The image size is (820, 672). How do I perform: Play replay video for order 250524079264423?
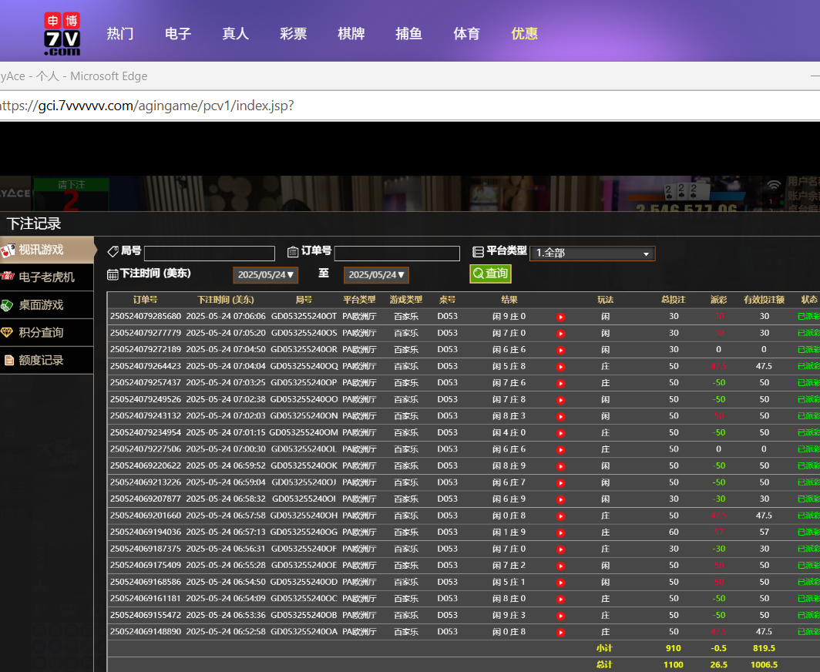click(x=561, y=367)
